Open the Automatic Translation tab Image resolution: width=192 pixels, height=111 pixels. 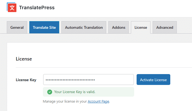tap(84, 27)
